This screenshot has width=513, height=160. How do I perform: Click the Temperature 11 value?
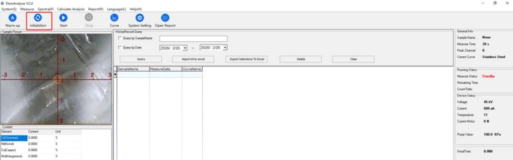click(x=485, y=115)
